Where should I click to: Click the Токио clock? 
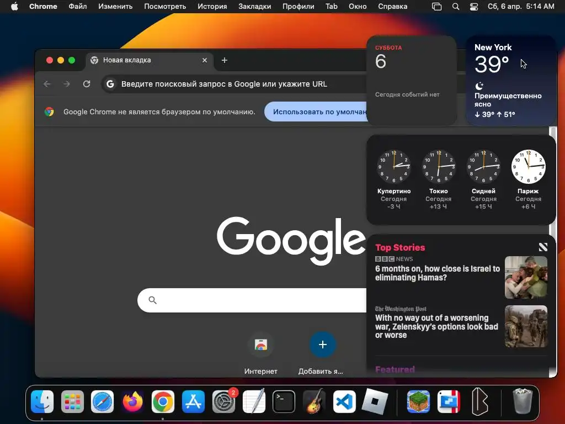(439, 166)
